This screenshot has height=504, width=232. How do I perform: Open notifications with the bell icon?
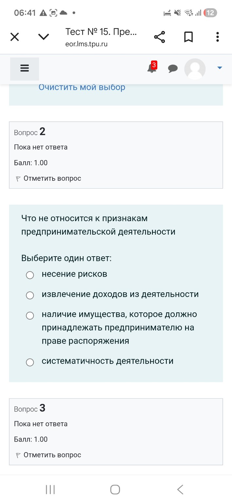click(151, 69)
